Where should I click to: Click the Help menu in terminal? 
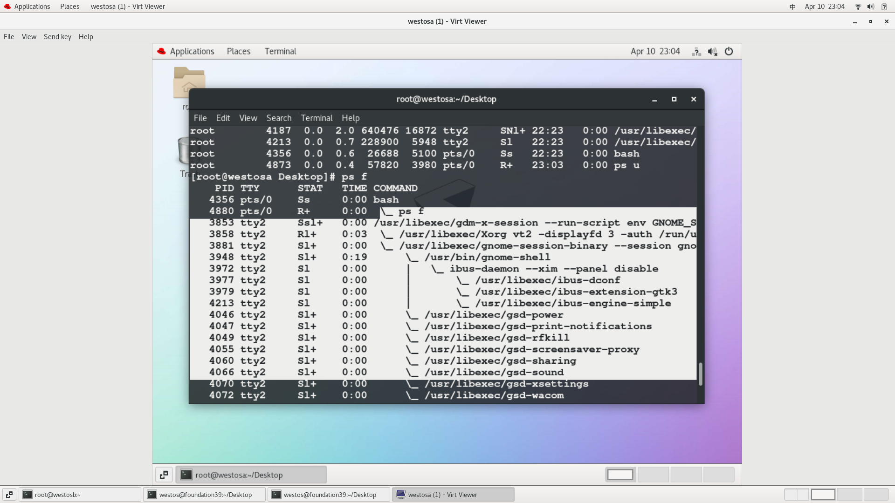[x=351, y=117]
